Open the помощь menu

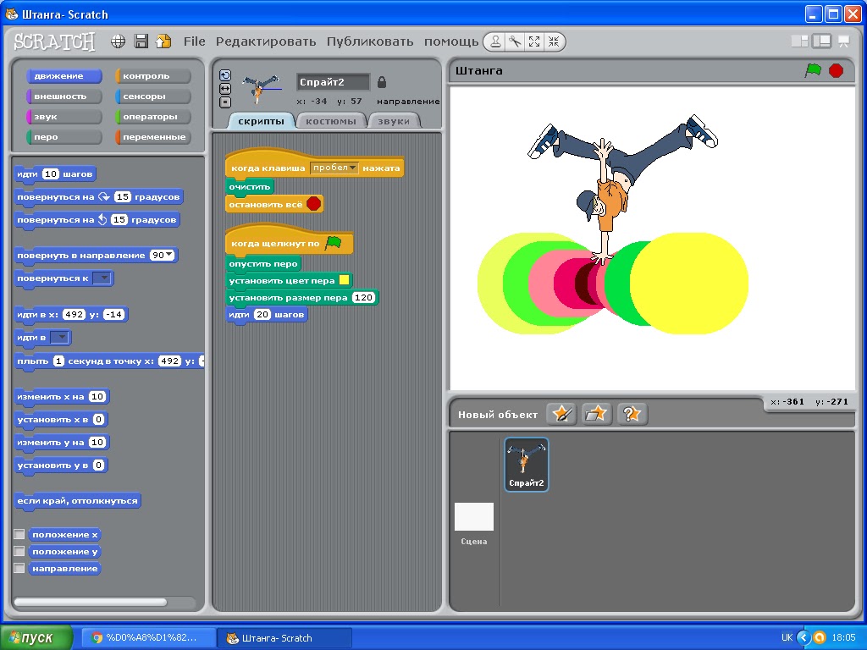click(451, 41)
